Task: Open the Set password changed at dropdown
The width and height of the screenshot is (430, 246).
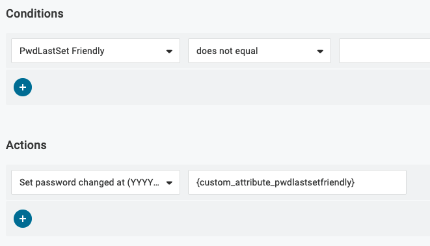Action: [96, 182]
